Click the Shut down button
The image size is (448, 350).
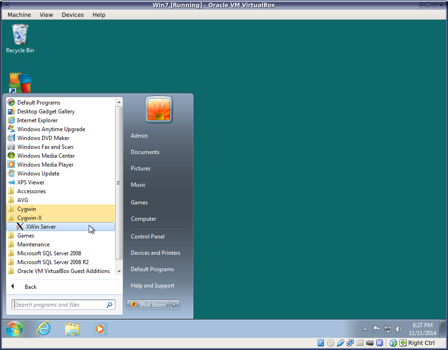point(148,305)
